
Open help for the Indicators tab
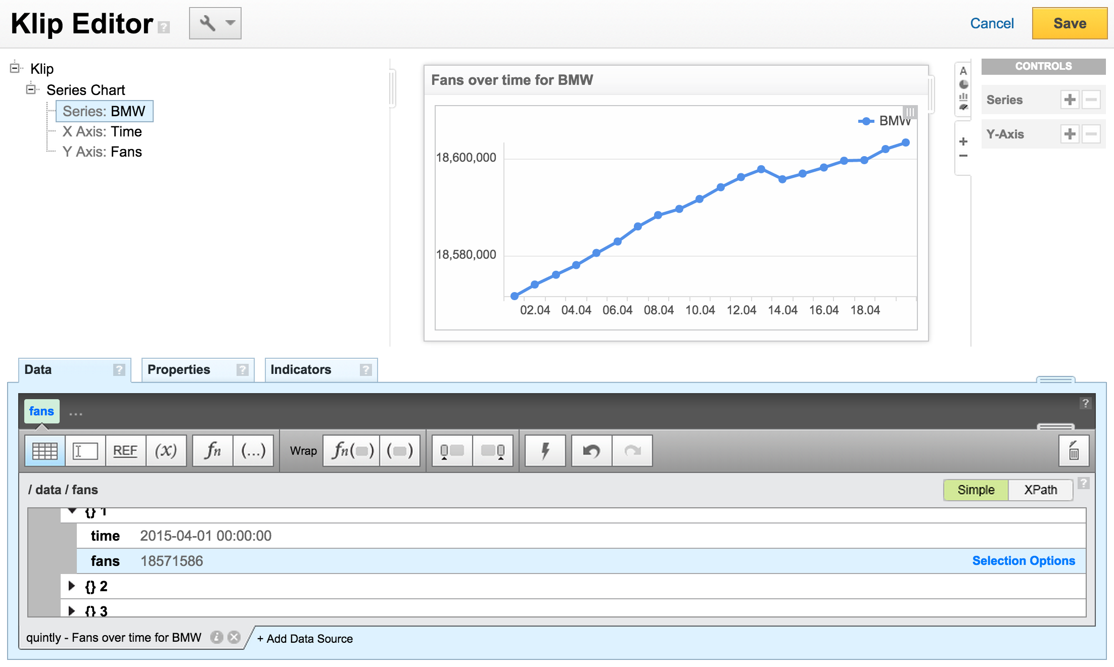tap(365, 370)
